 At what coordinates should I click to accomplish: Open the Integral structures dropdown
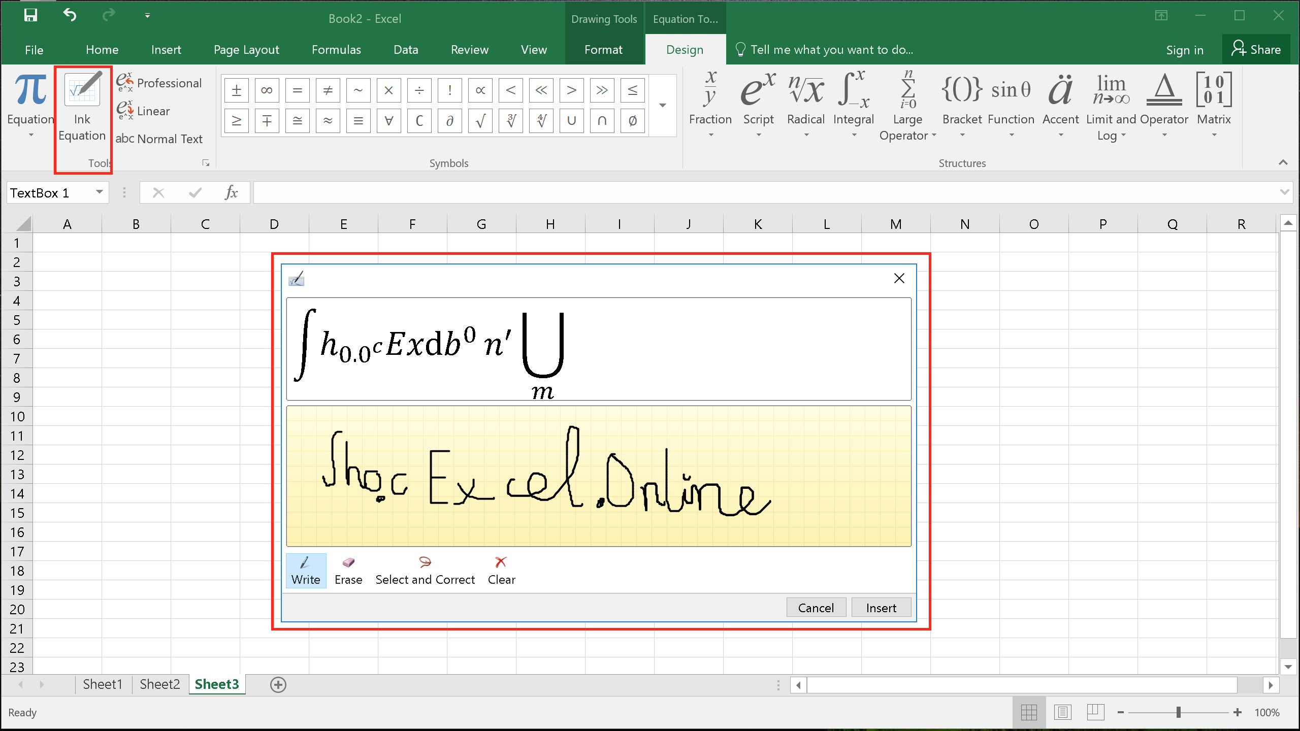point(854,106)
